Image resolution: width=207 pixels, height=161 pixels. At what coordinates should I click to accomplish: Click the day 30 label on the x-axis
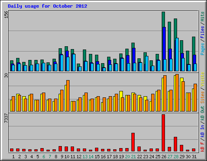pyautogui.click(x=188, y=157)
